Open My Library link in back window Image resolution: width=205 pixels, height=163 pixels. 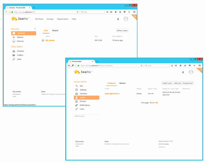pos(50,40)
